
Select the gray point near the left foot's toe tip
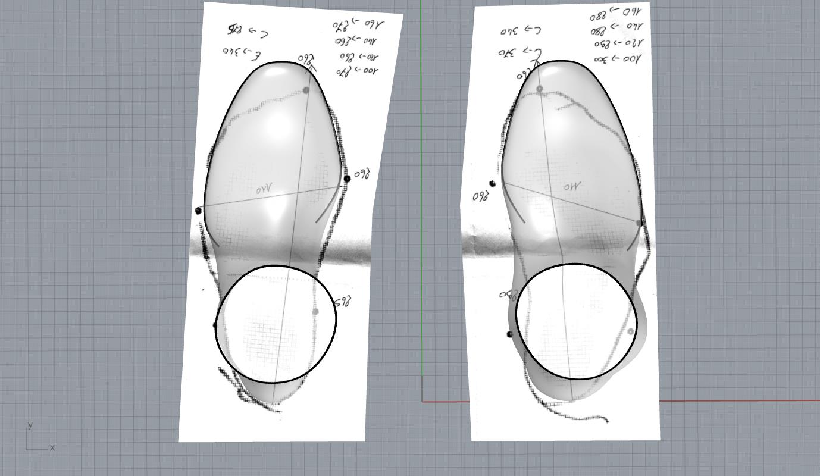click(306, 90)
